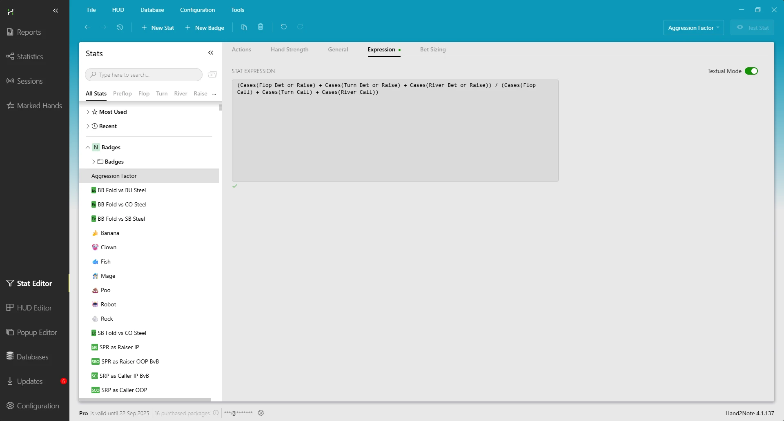Click the settings gear in status bar
This screenshot has height=421, width=784.
click(x=261, y=413)
